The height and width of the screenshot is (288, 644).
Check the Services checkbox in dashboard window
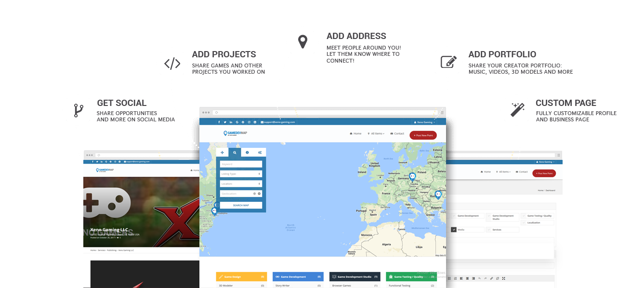click(489, 230)
